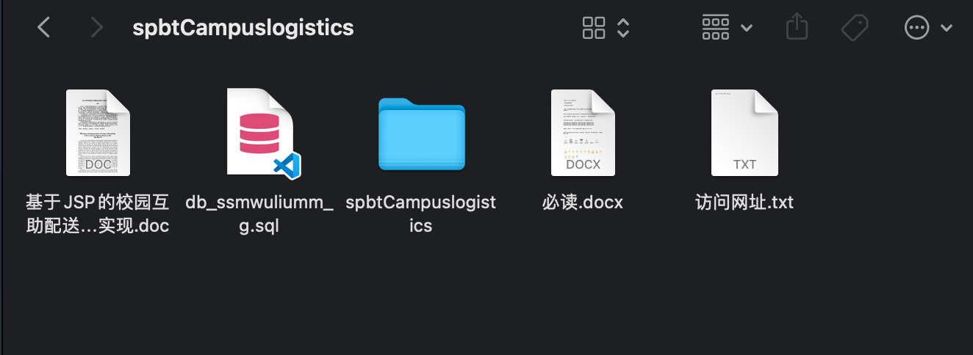Image resolution: width=973 pixels, height=355 pixels.
Task: Expand the group-by dropdown chevron
Action: point(747,29)
